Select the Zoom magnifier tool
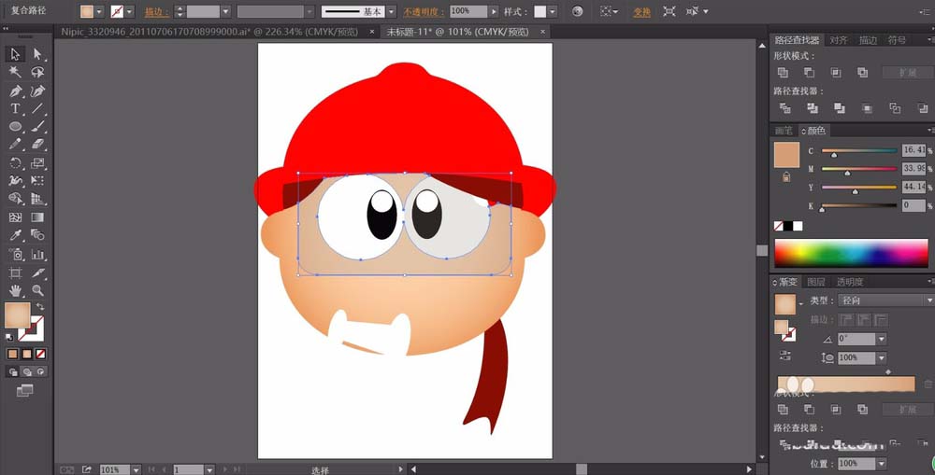Viewport: 935px width, 475px height. point(38,290)
